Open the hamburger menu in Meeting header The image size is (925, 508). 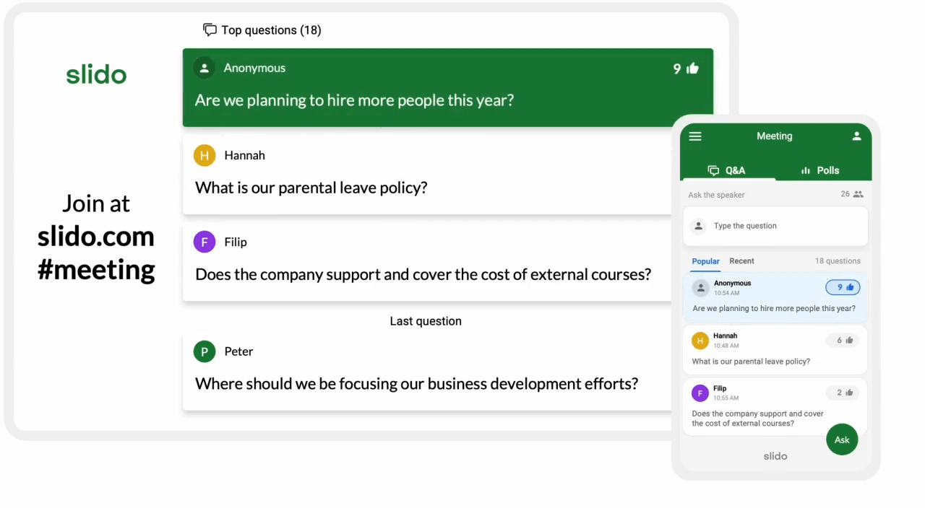click(x=694, y=136)
